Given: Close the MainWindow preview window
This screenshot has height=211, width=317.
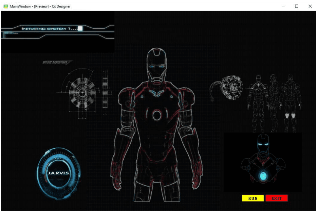Looking at the screenshot, I should point(310,6).
